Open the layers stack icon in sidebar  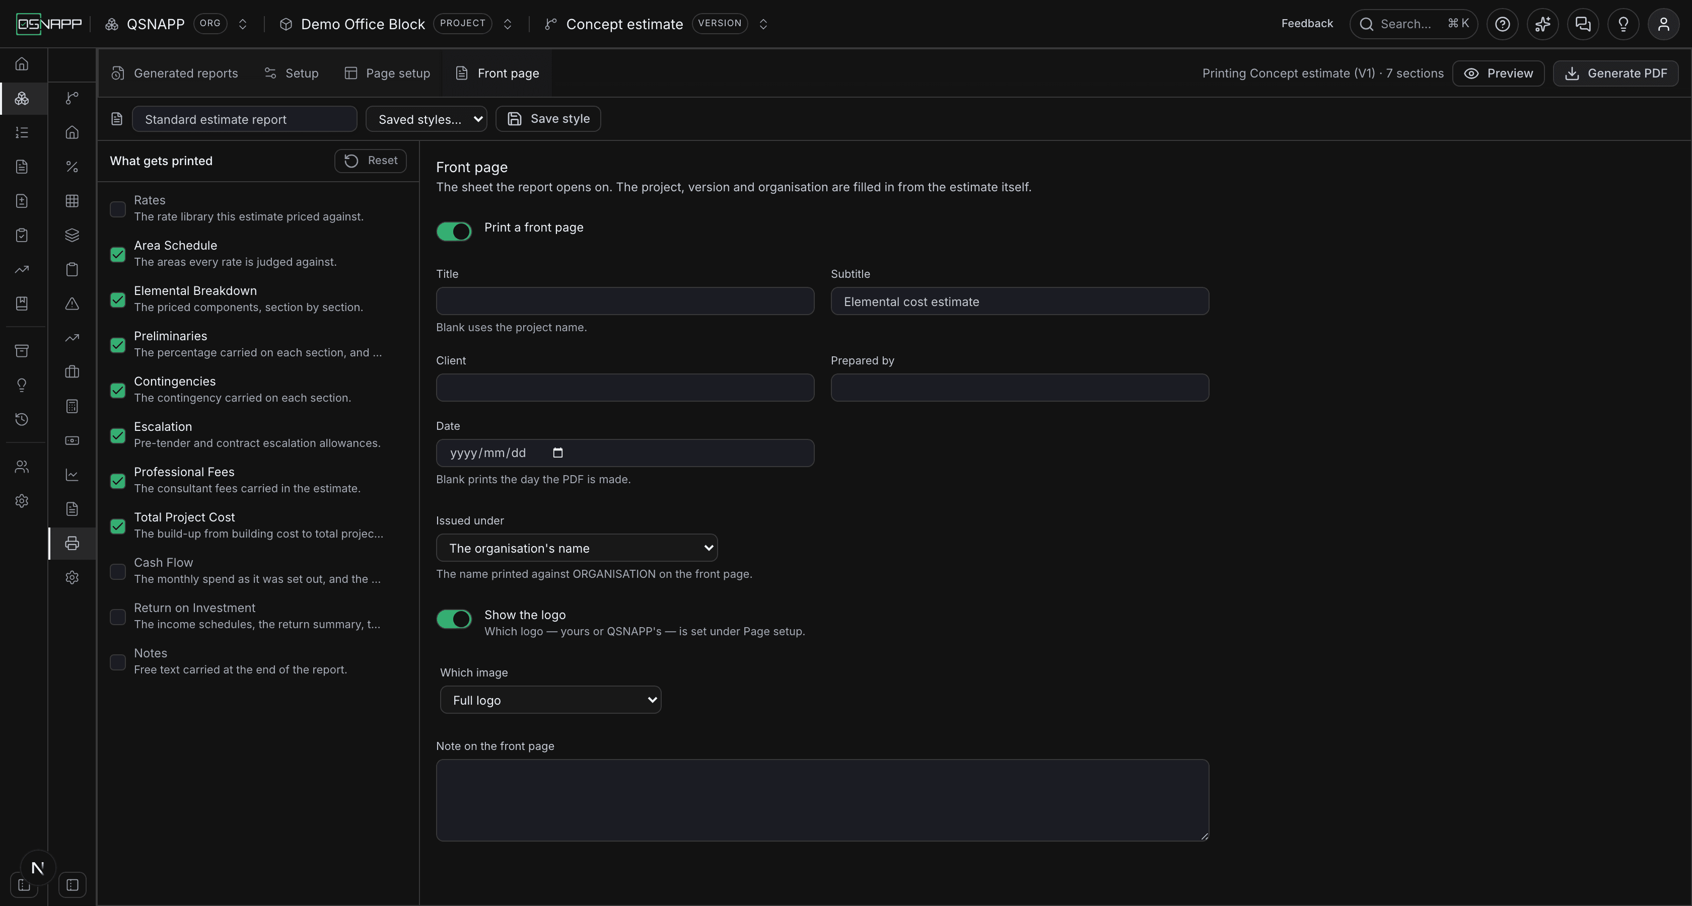pyautogui.click(x=72, y=235)
